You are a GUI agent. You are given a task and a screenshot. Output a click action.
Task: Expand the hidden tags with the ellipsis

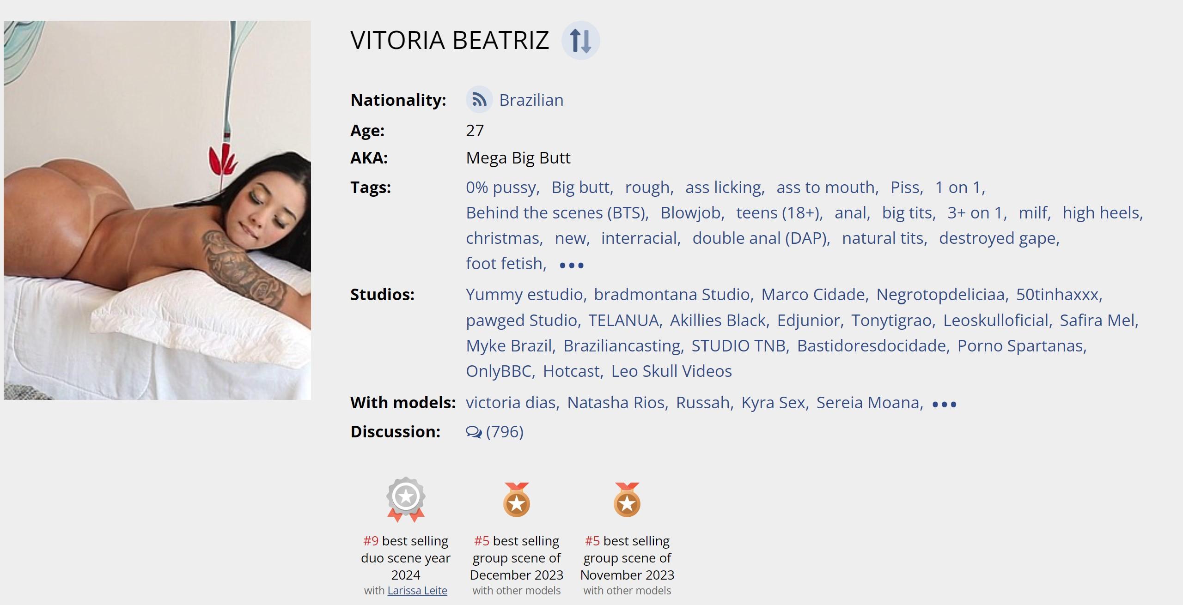[572, 265]
